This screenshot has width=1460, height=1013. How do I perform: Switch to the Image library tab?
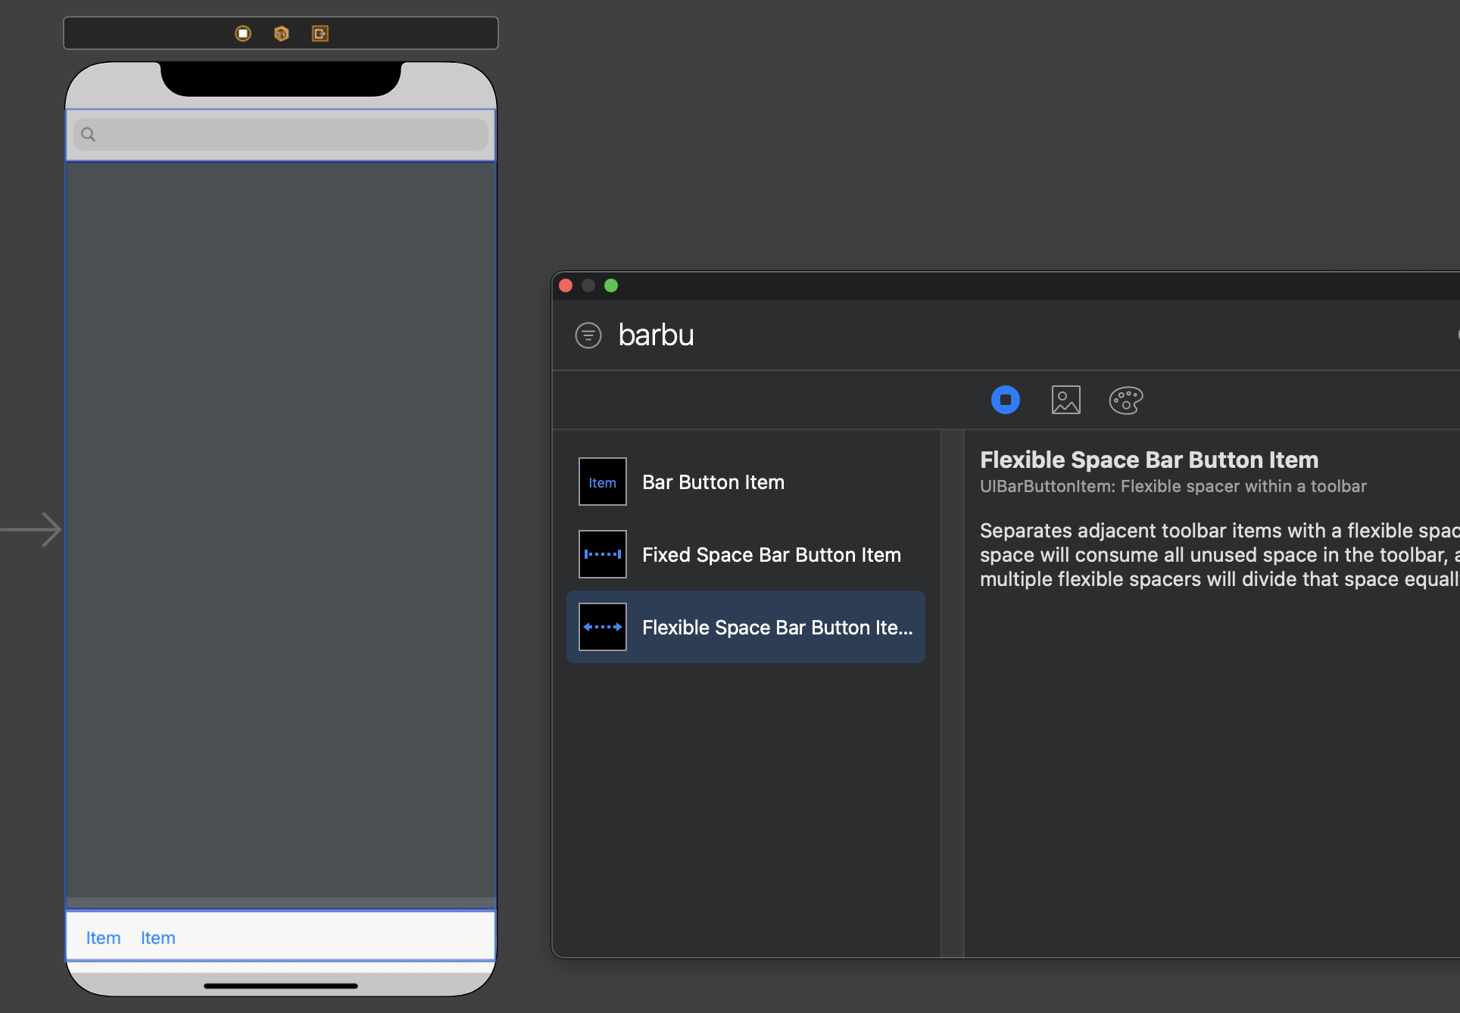tap(1065, 400)
